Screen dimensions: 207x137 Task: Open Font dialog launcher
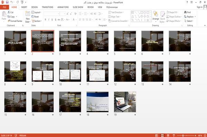(76, 25)
